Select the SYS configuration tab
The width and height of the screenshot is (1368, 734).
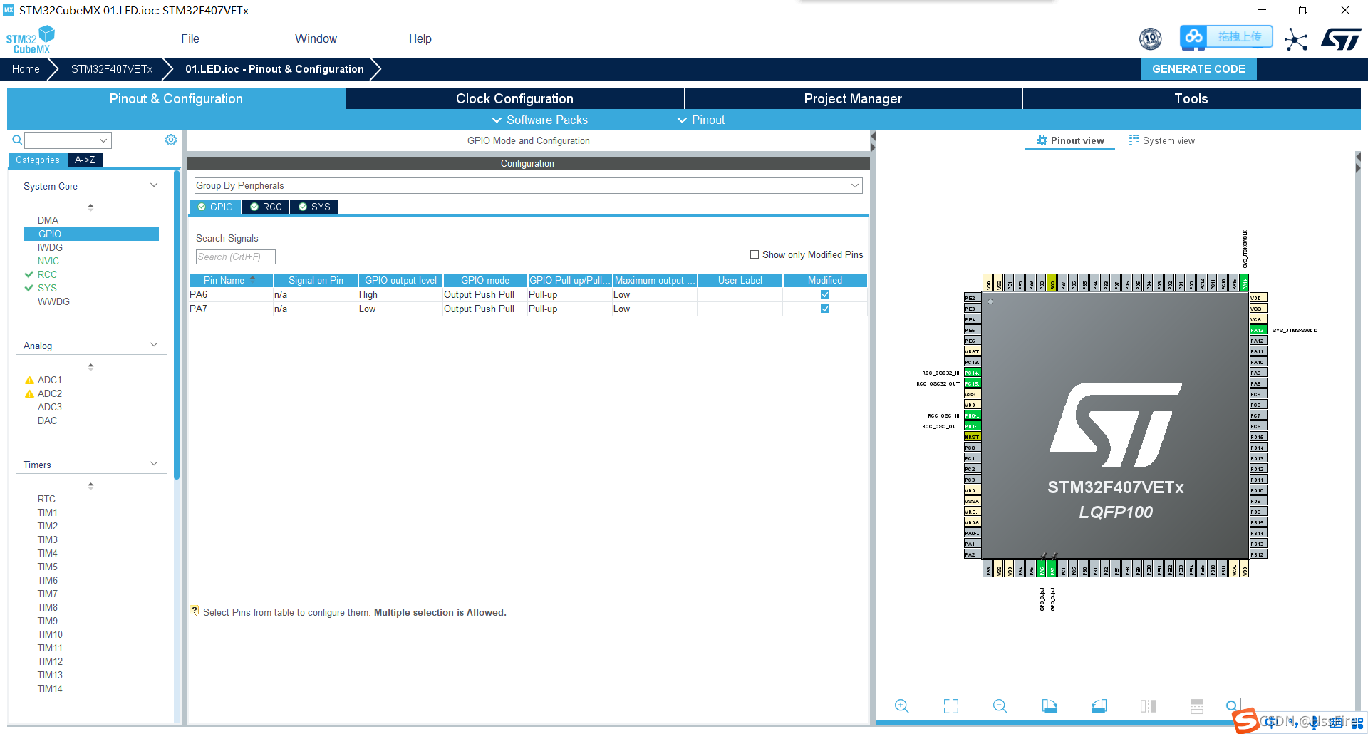pos(314,207)
